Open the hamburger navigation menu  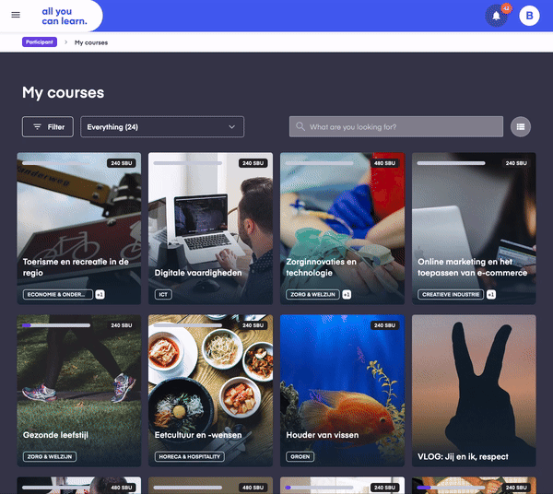[x=15, y=15]
